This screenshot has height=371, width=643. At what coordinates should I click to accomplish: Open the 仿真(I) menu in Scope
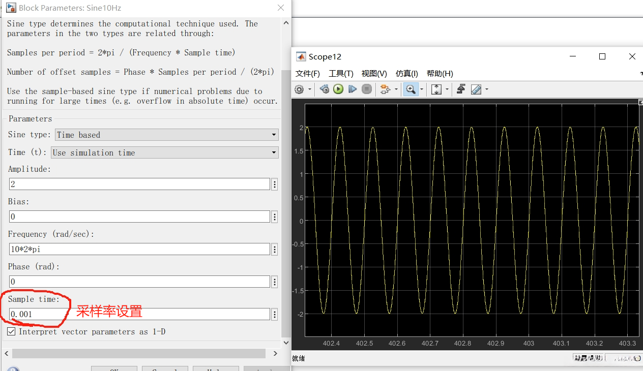pyautogui.click(x=406, y=74)
